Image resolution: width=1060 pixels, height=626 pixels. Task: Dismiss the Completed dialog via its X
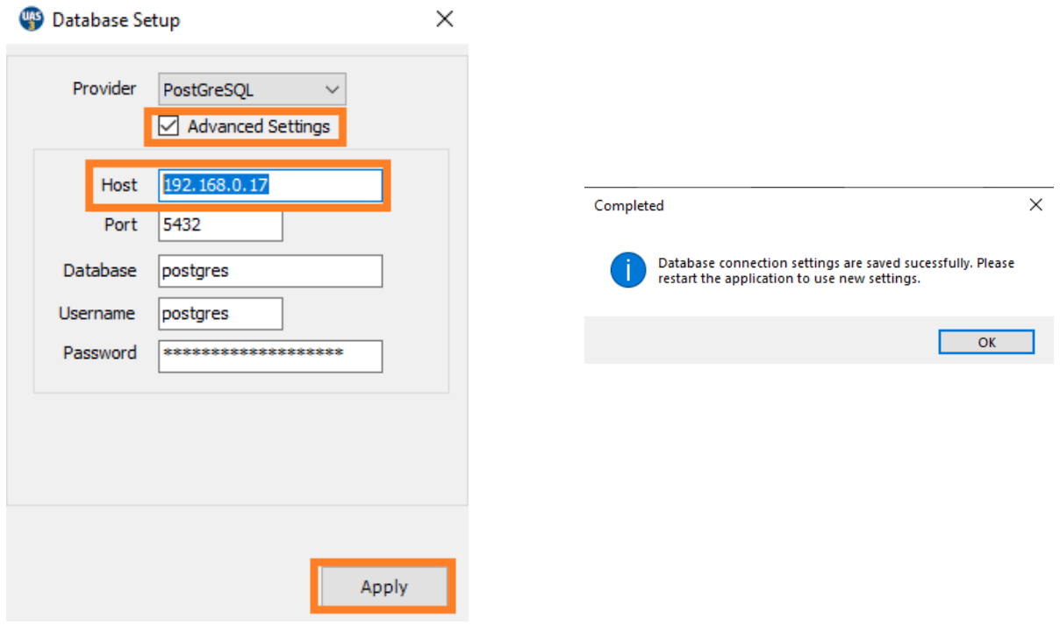pyautogui.click(x=1035, y=204)
